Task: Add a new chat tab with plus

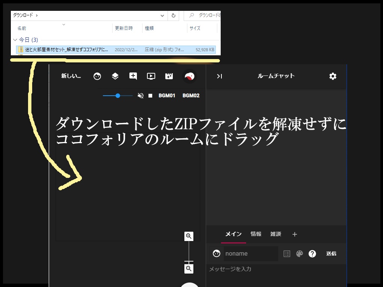Action: [x=295, y=235]
